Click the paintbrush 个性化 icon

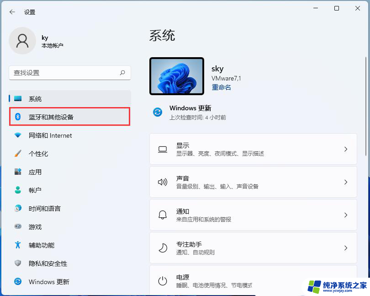coord(18,153)
